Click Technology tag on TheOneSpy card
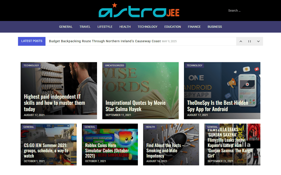This screenshot has height=175, width=281. [x=194, y=65]
